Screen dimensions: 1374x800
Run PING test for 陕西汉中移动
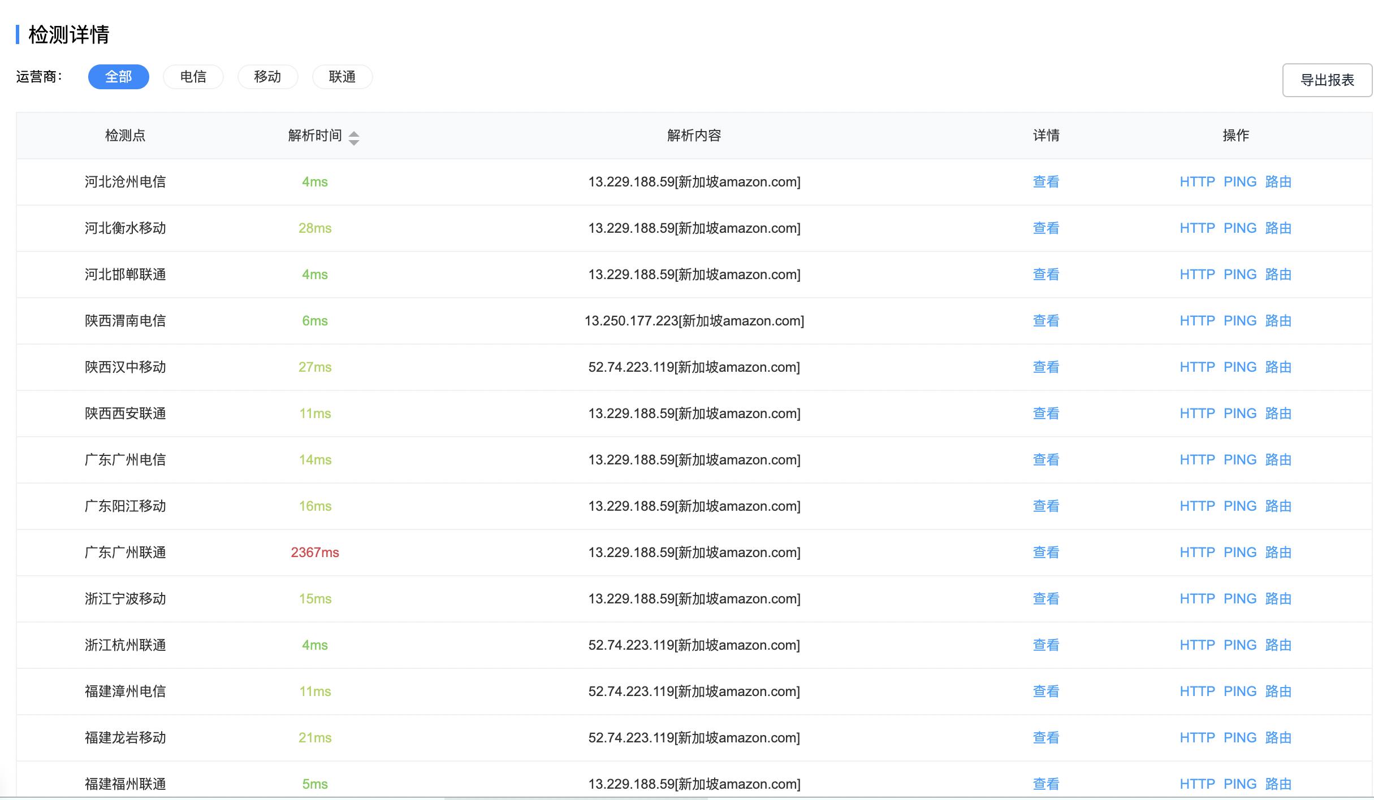point(1240,367)
